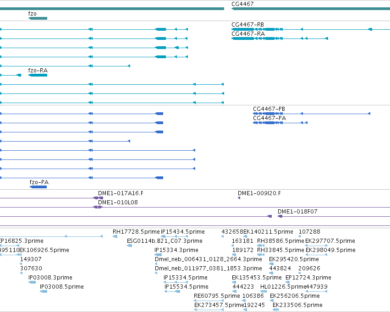The image size is (390, 312).
Task: Click the EK106926.5prime EST label
Action: [44, 250]
